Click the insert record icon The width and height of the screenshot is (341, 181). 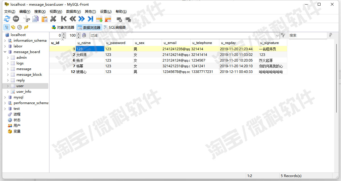click(99, 19)
